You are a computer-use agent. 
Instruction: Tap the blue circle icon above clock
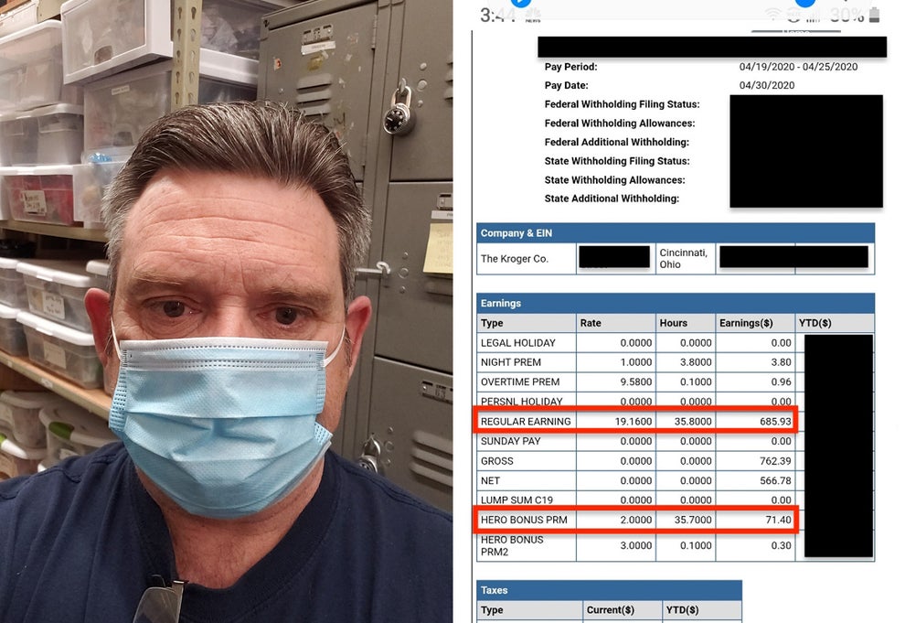coord(522,3)
